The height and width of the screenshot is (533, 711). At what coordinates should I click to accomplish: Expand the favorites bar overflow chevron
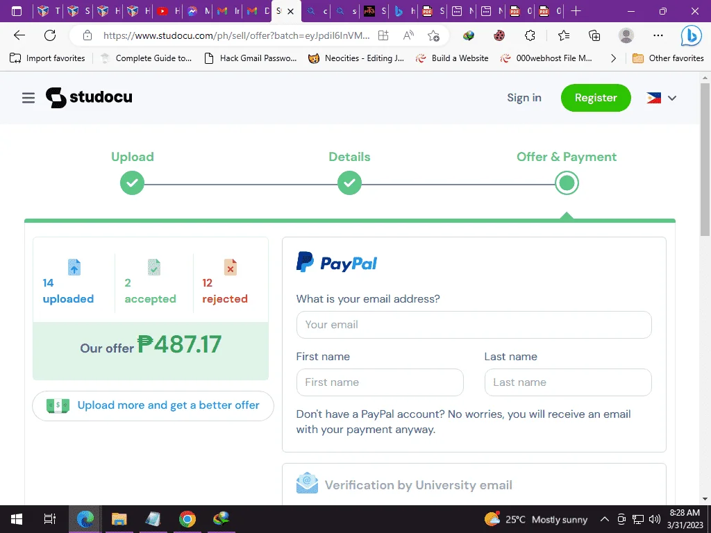pyautogui.click(x=613, y=58)
